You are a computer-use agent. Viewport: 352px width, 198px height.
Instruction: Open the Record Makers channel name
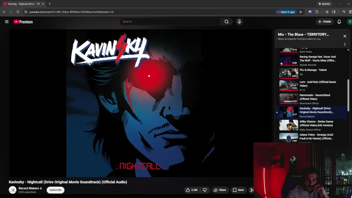point(29,188)
